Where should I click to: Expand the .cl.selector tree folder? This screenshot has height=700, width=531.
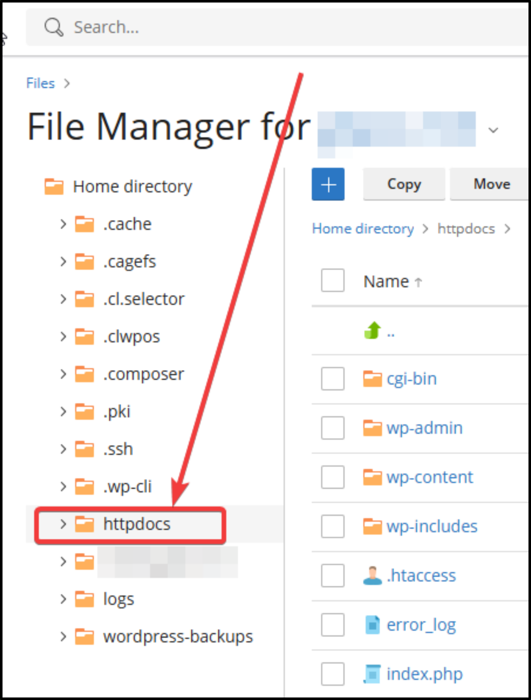coord(63,299)
